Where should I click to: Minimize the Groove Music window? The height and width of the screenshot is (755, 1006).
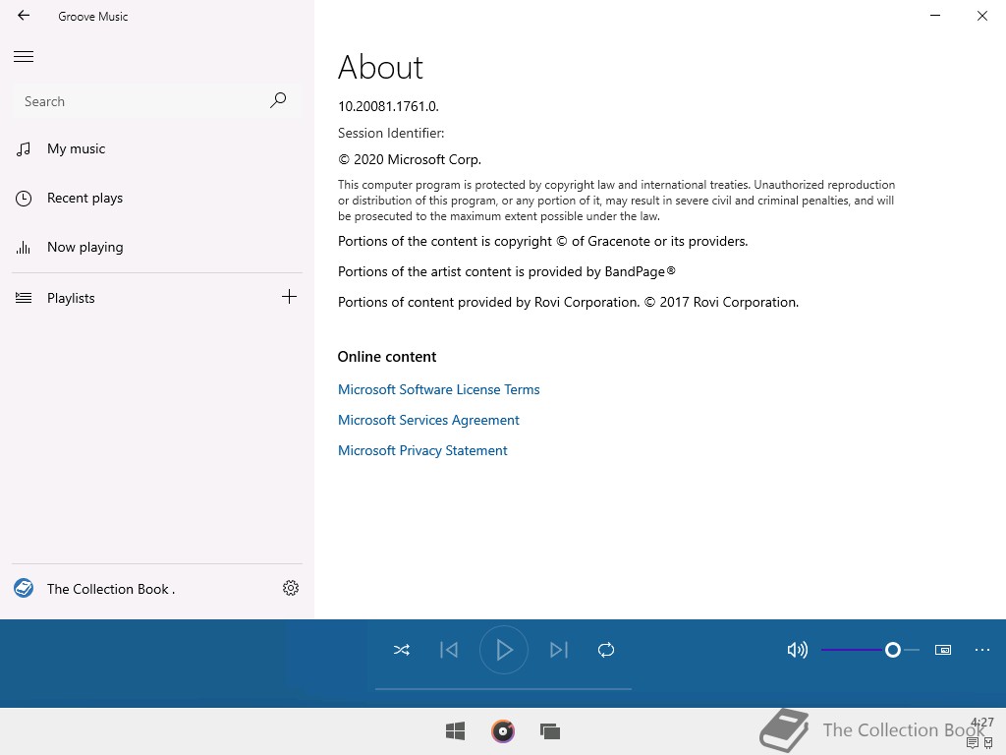click(935, 16)
